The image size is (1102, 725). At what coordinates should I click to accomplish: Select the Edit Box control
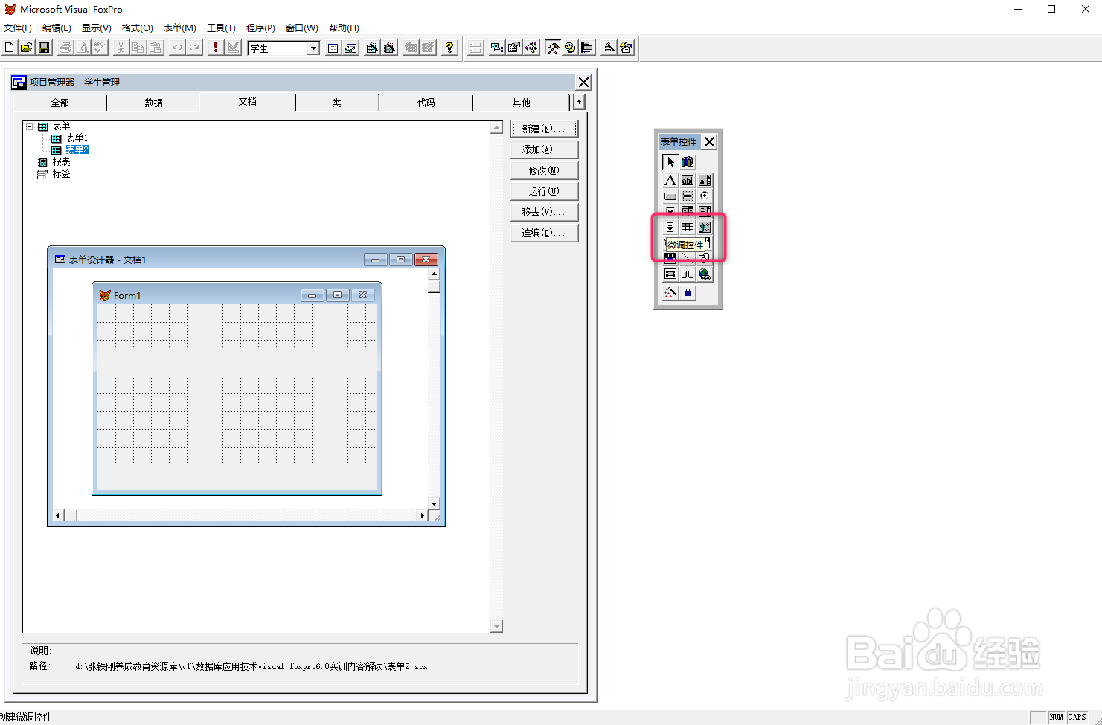[705, 180]
